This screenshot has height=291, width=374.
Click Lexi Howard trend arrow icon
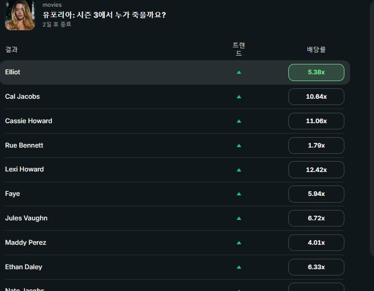tap(239, 170)
